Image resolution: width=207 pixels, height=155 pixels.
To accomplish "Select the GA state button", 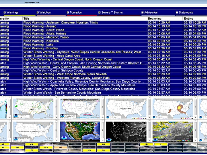I will [103, 144].
